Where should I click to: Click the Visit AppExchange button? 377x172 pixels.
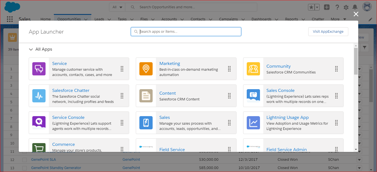coord(328,32)
